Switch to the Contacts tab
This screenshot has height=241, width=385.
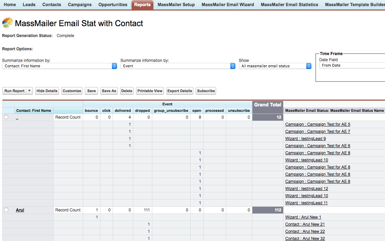[x=52, y=4]
